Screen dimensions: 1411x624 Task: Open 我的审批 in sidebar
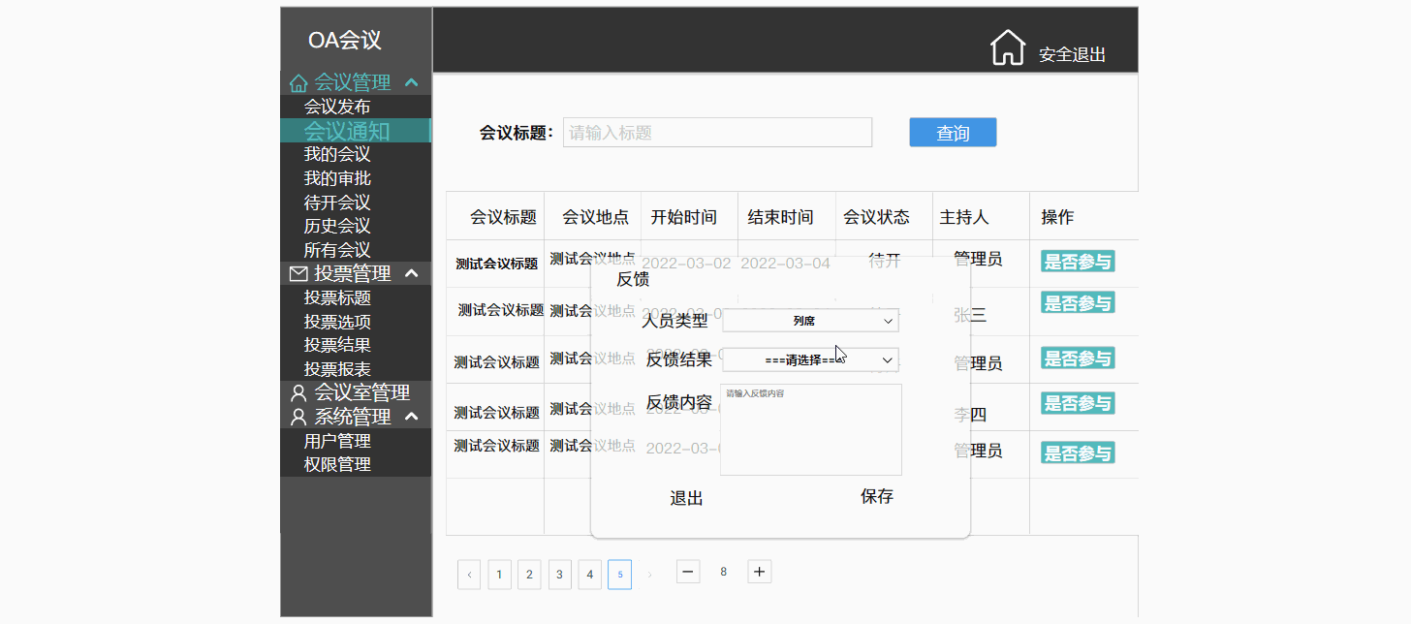[337, 178]
